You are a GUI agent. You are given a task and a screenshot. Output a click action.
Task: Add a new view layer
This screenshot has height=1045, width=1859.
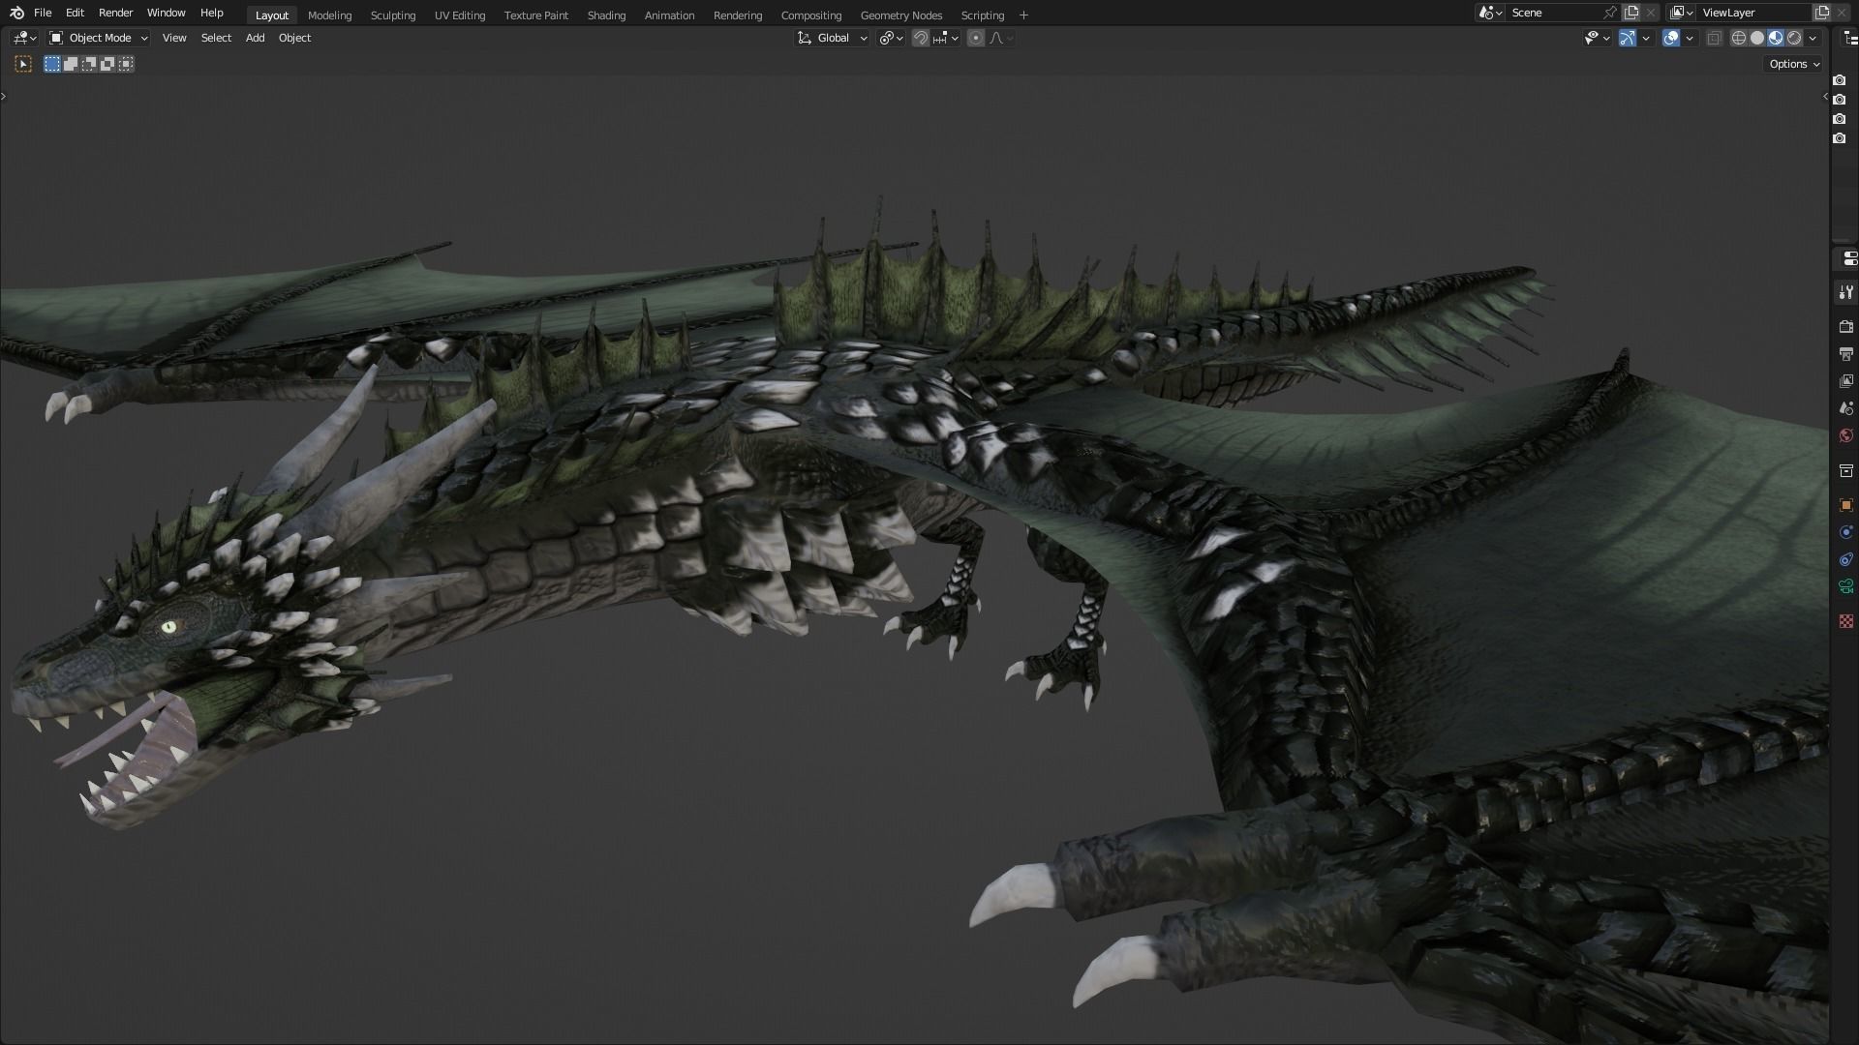coord(1822,13)
